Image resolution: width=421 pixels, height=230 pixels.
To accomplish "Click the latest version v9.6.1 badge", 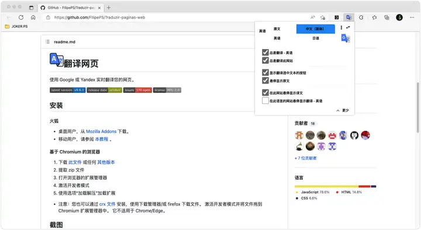I will pos(68,90).
